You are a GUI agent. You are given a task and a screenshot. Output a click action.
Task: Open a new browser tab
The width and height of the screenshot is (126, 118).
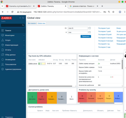(102, 6)
